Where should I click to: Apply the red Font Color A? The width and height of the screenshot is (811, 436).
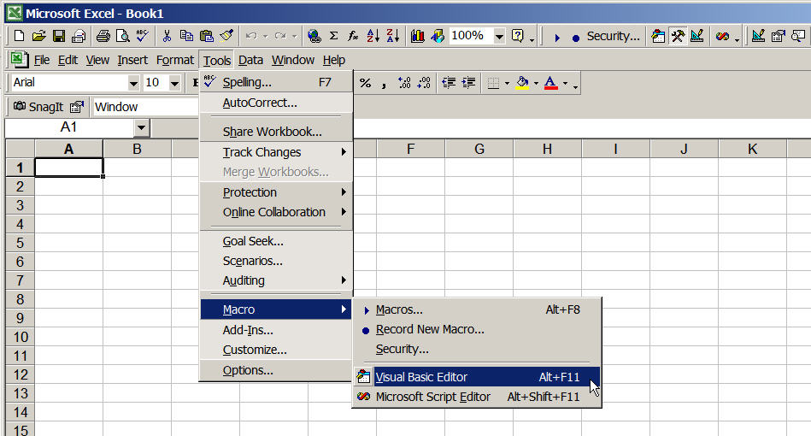(551, 83)
